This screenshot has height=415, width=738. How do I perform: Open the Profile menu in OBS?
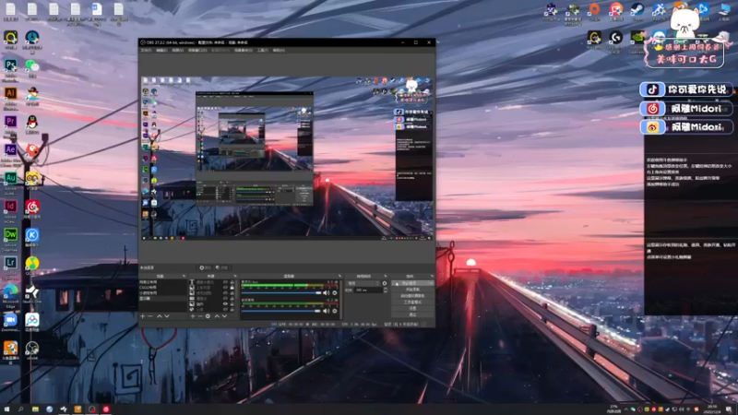[x=220, y=50]
